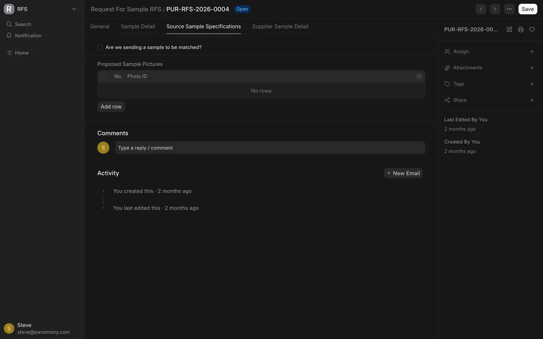Focus the reply / comment field
This screenshot has width=543, height=339.
tap(270, 148)
